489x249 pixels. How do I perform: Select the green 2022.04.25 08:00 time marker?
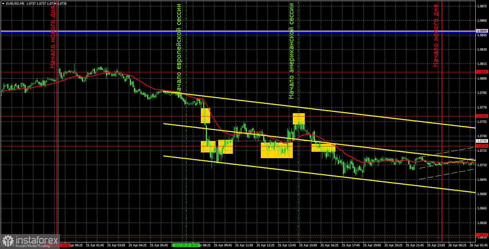(187, 245)
